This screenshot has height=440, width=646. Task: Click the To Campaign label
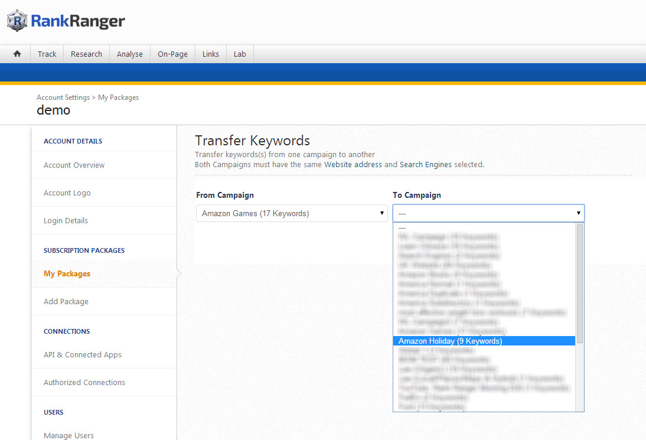(x=416, y=195)
